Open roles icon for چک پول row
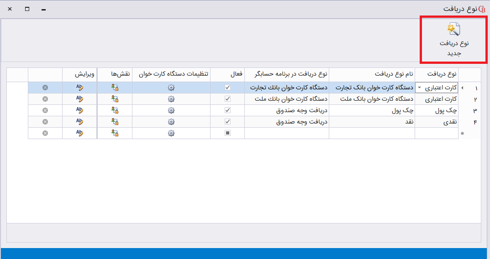This screenshot has width=490, height=259. pos(115,110)
